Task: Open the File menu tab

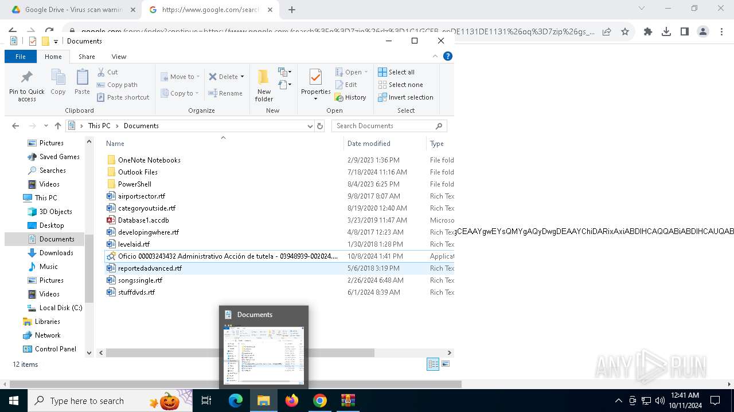Action: point(21,57)
